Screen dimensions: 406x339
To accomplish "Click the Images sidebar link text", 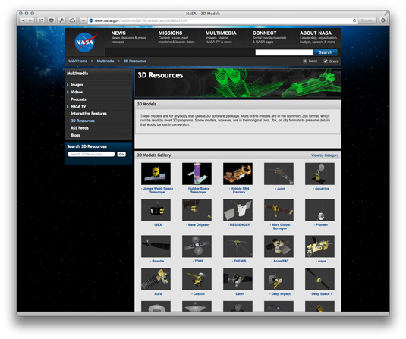I will pos(77,85).
